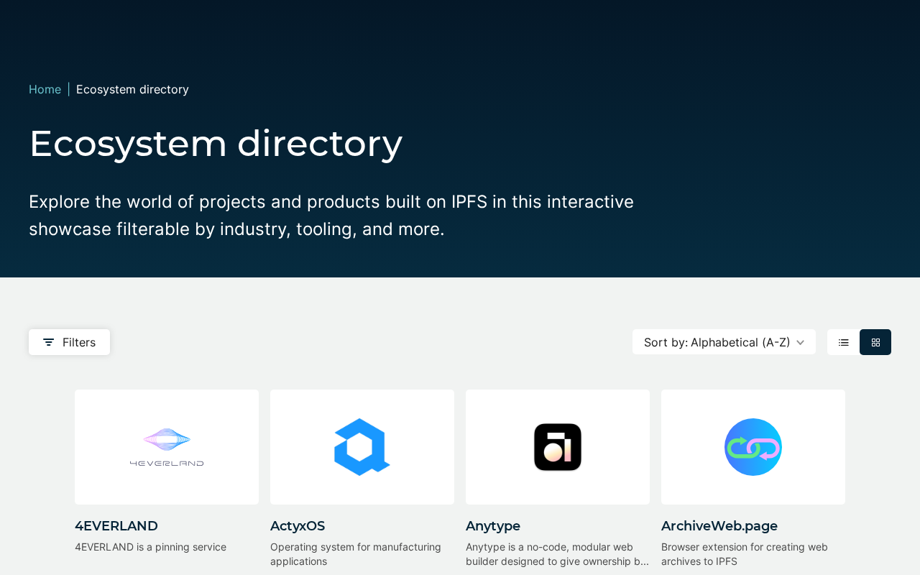The width and height of the screenshot is (920, 575).
Task: Switch to list view
Action: (x=843, y=342)
